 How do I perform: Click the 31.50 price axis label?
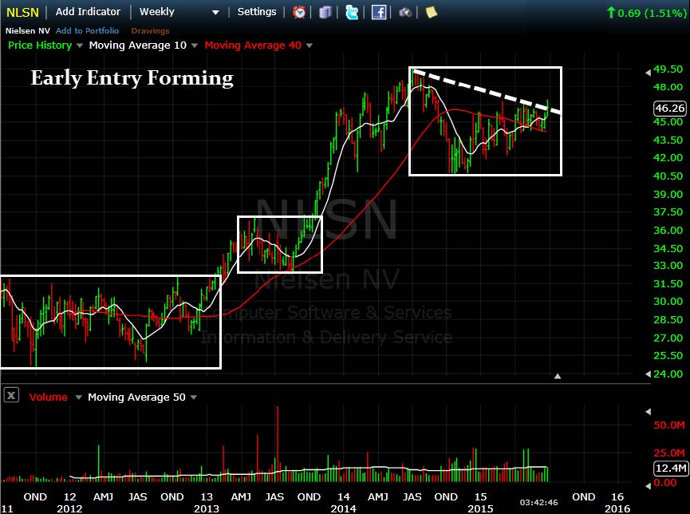668,283
